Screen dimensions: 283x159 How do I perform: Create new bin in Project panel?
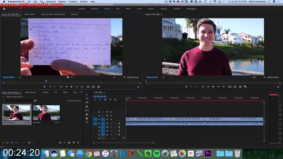[69, 143]
